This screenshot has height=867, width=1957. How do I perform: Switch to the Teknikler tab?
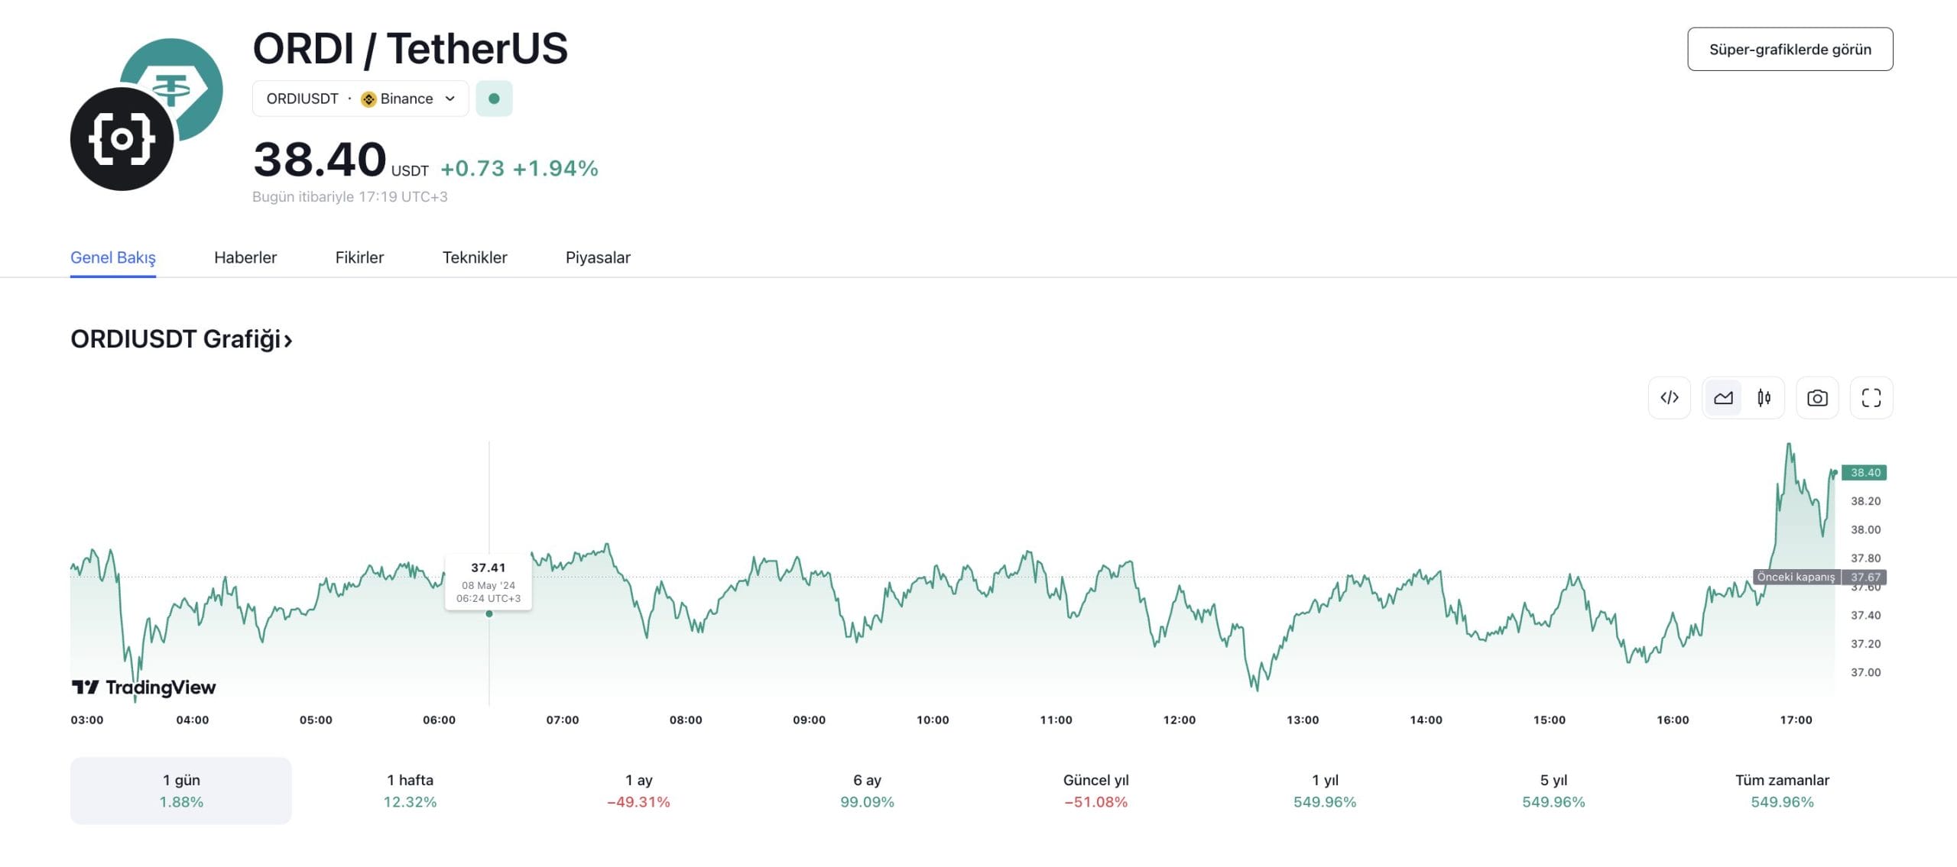coord(475,257)
